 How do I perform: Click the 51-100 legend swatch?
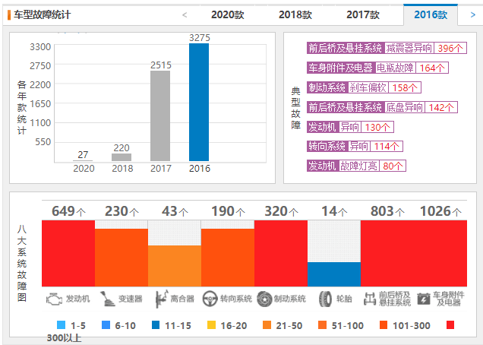[322, 325]
